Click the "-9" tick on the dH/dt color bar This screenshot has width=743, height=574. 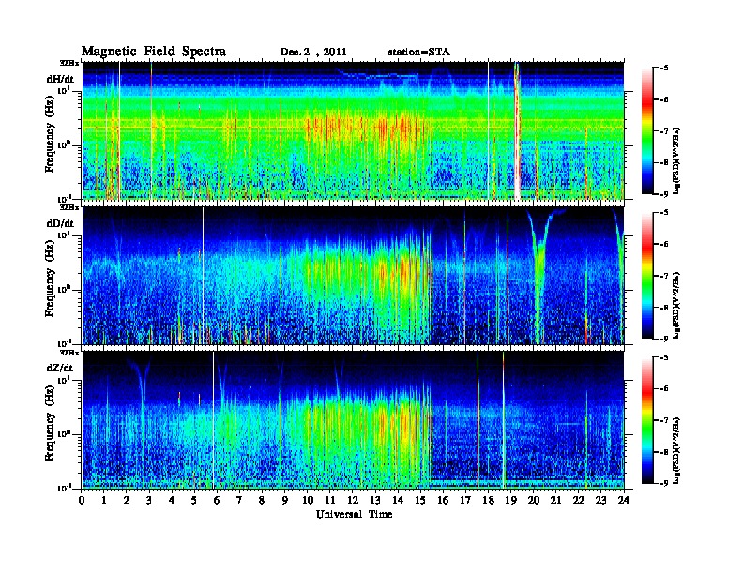[663, 194]
